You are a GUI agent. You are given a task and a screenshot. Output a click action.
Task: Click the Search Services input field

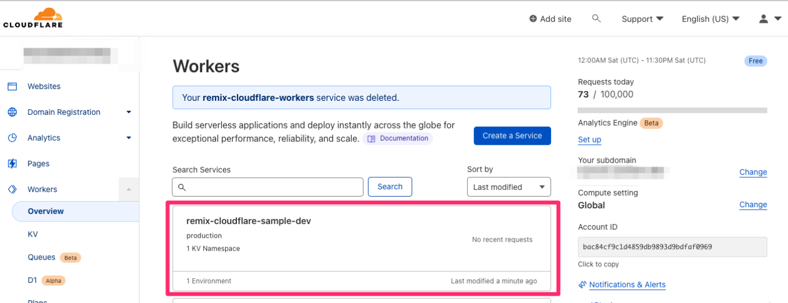point(268,187)
